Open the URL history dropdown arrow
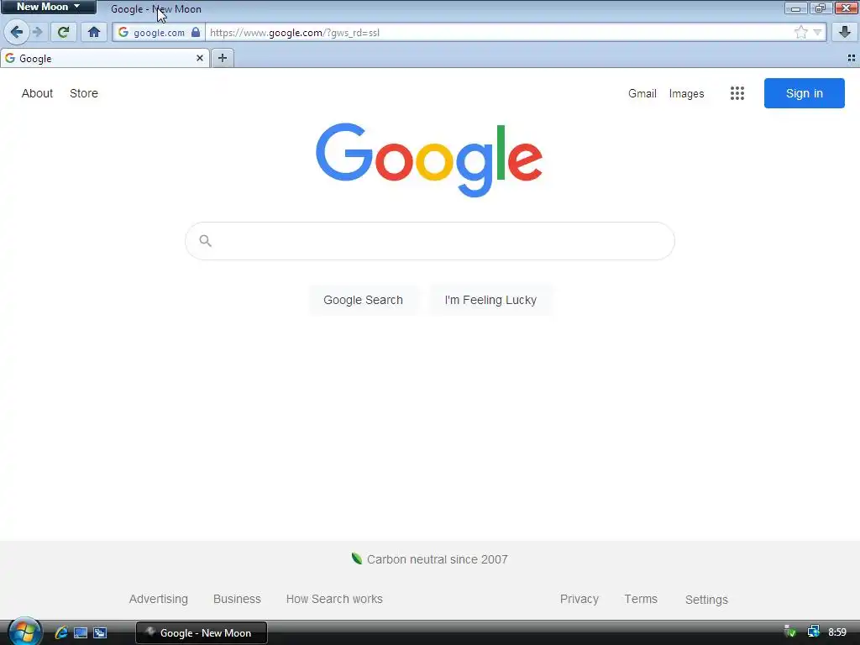 pyautogui.click(x=817, y=33)
